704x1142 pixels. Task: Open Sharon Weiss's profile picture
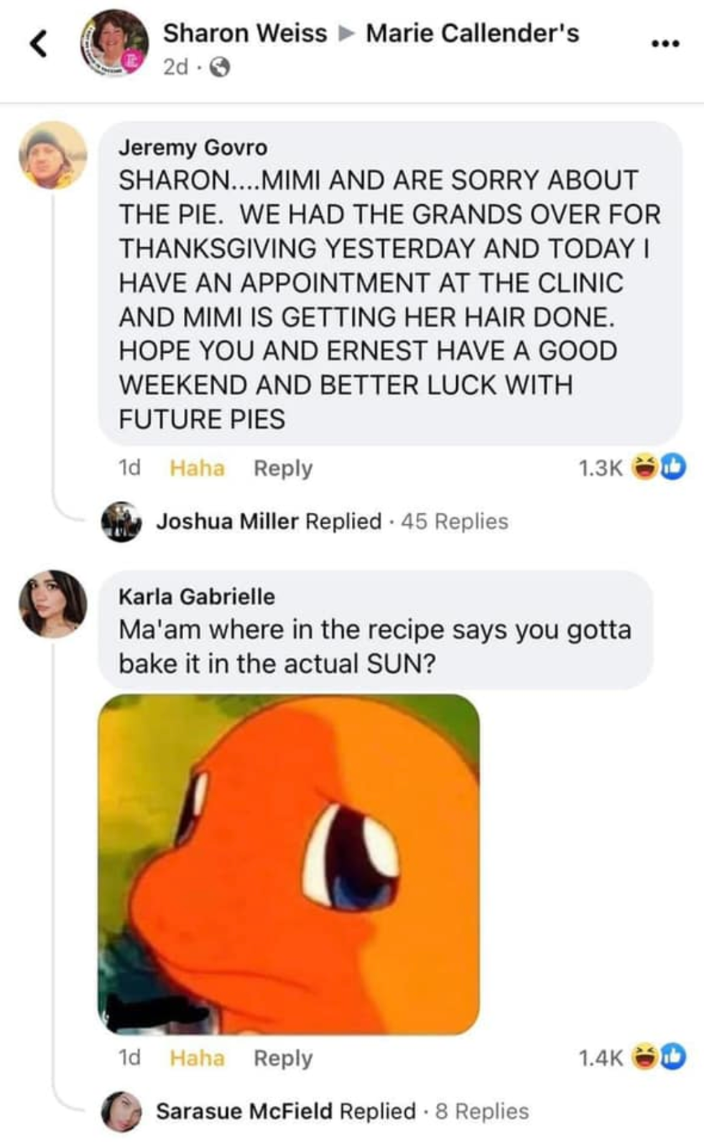click(x=114, y=43)
